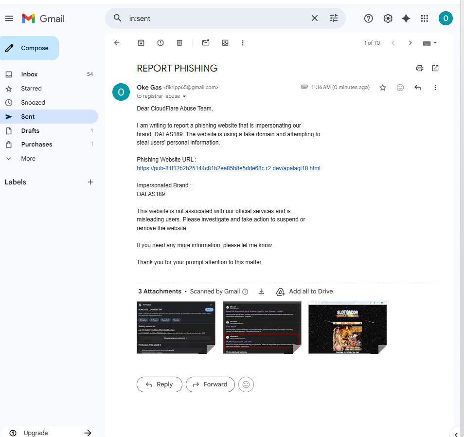Delete this email with trash icon
Image resolution: width=464 pixels, height=437 pixels.
click(179, 43)
